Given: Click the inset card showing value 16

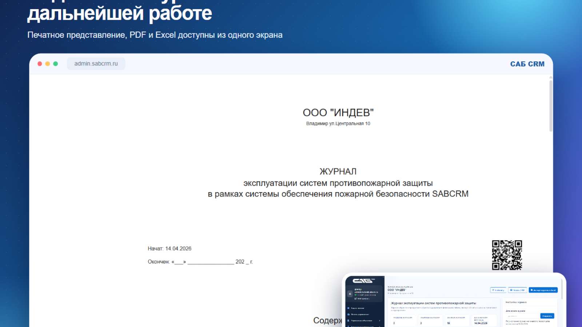Looking at the screenshot, I should click(457, 320).
